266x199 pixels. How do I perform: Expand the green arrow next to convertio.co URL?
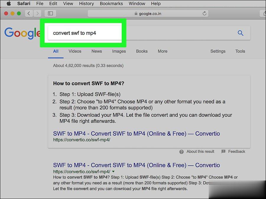[x=113, y=172]
